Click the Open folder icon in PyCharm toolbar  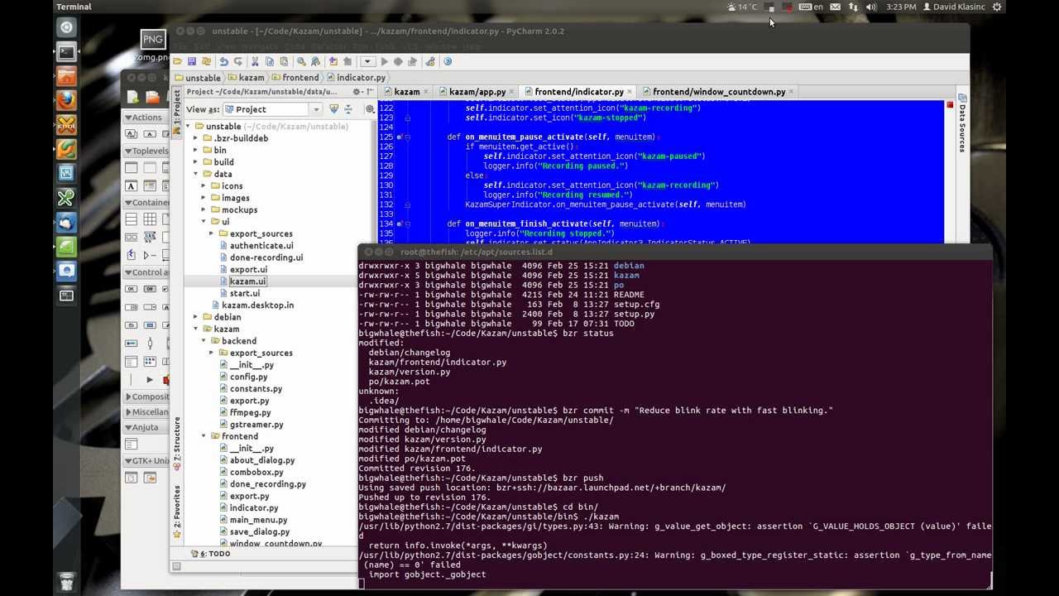(x=178, y=61)
